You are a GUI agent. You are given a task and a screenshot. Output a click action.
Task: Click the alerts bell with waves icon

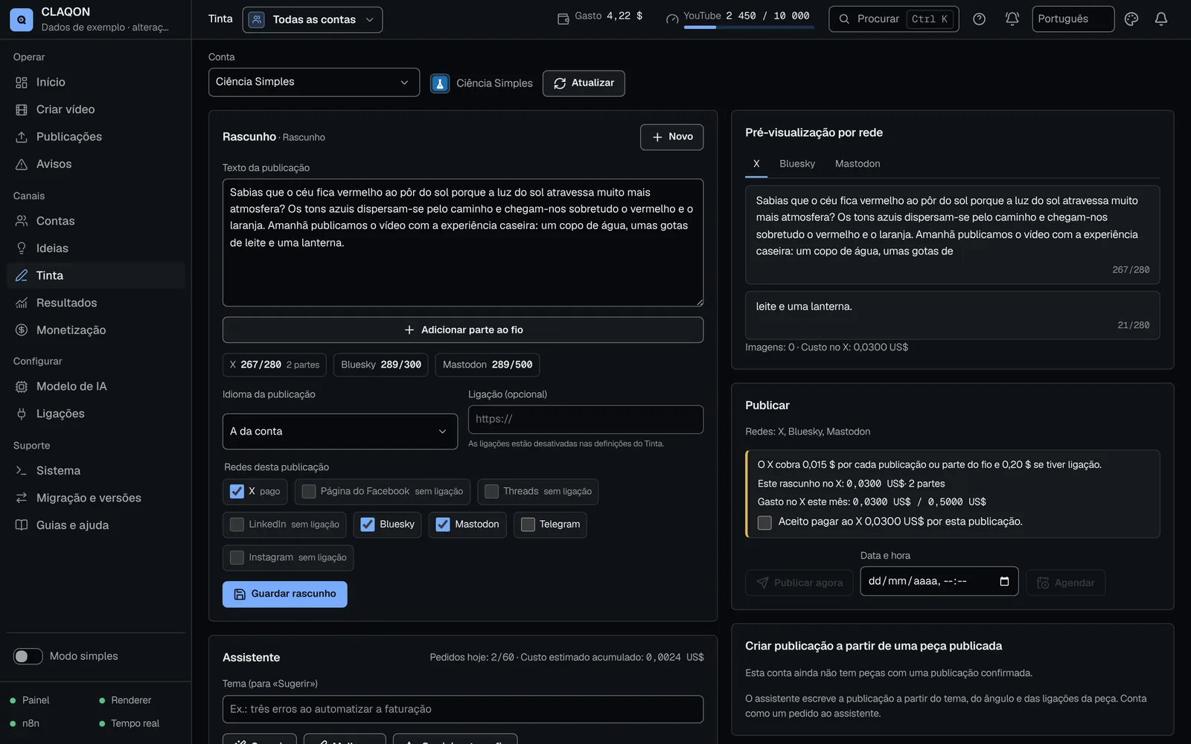[x=1012, y=19]
